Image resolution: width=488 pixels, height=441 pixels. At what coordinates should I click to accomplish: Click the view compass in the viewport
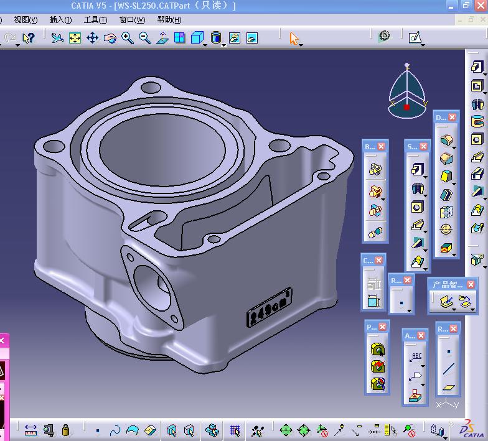click(x=407, y=92)
